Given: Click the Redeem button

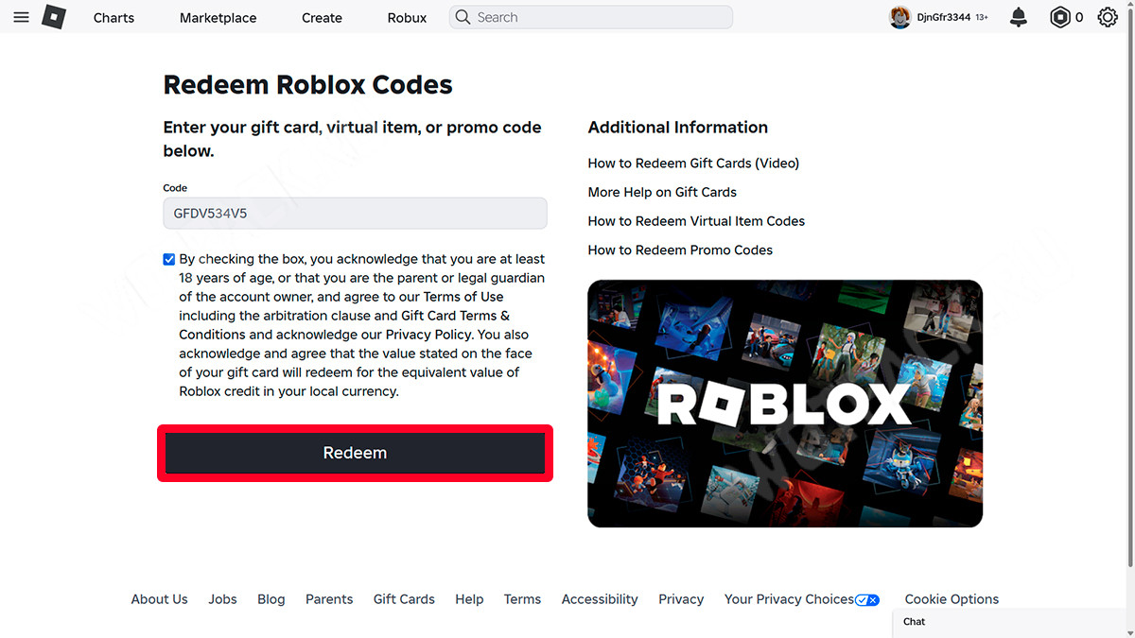Looking at the screenshot, I should coord(355,453).
